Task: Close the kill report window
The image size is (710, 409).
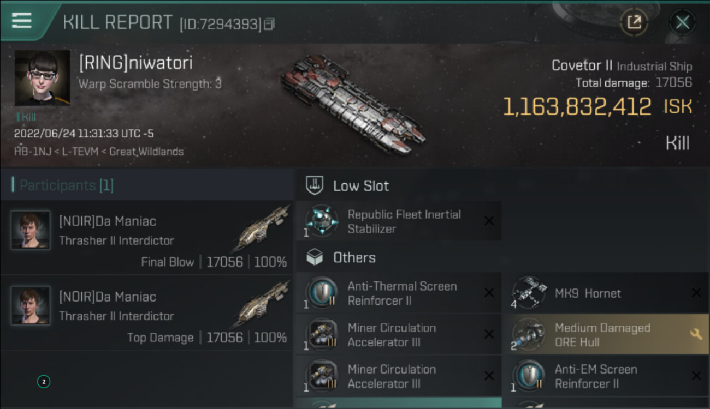Action: [x=682, y=22]
